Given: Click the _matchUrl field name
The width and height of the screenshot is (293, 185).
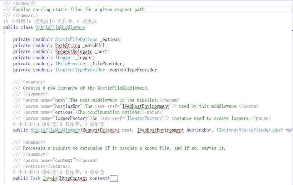Looking at the screenshot, I should 94,46.
